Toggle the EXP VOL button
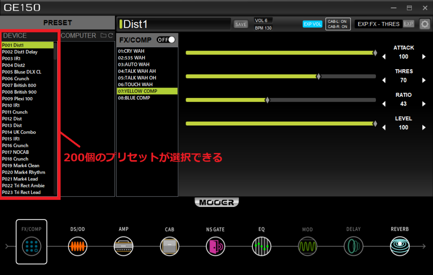The width and height of the screenshot is (433, 275). pyautogui.click(x=312, y=24)
